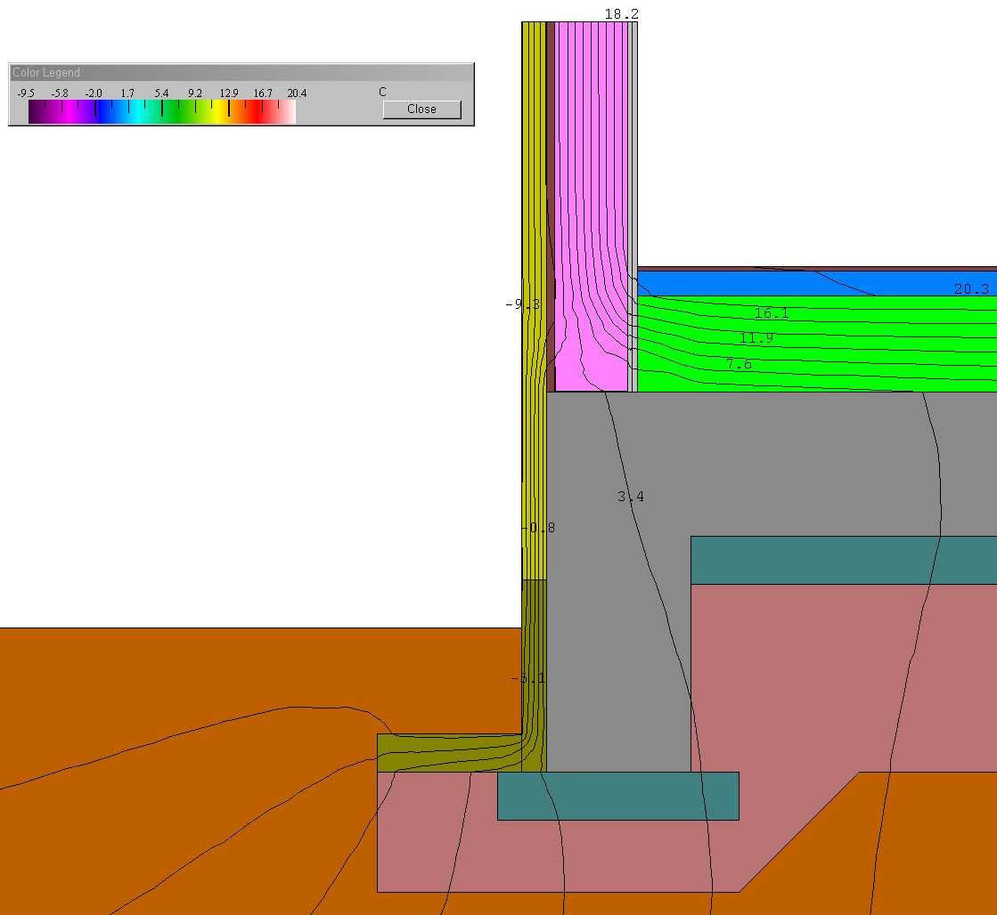
Task: Click the 20.4 legend scale value
Action: point(297,93)
